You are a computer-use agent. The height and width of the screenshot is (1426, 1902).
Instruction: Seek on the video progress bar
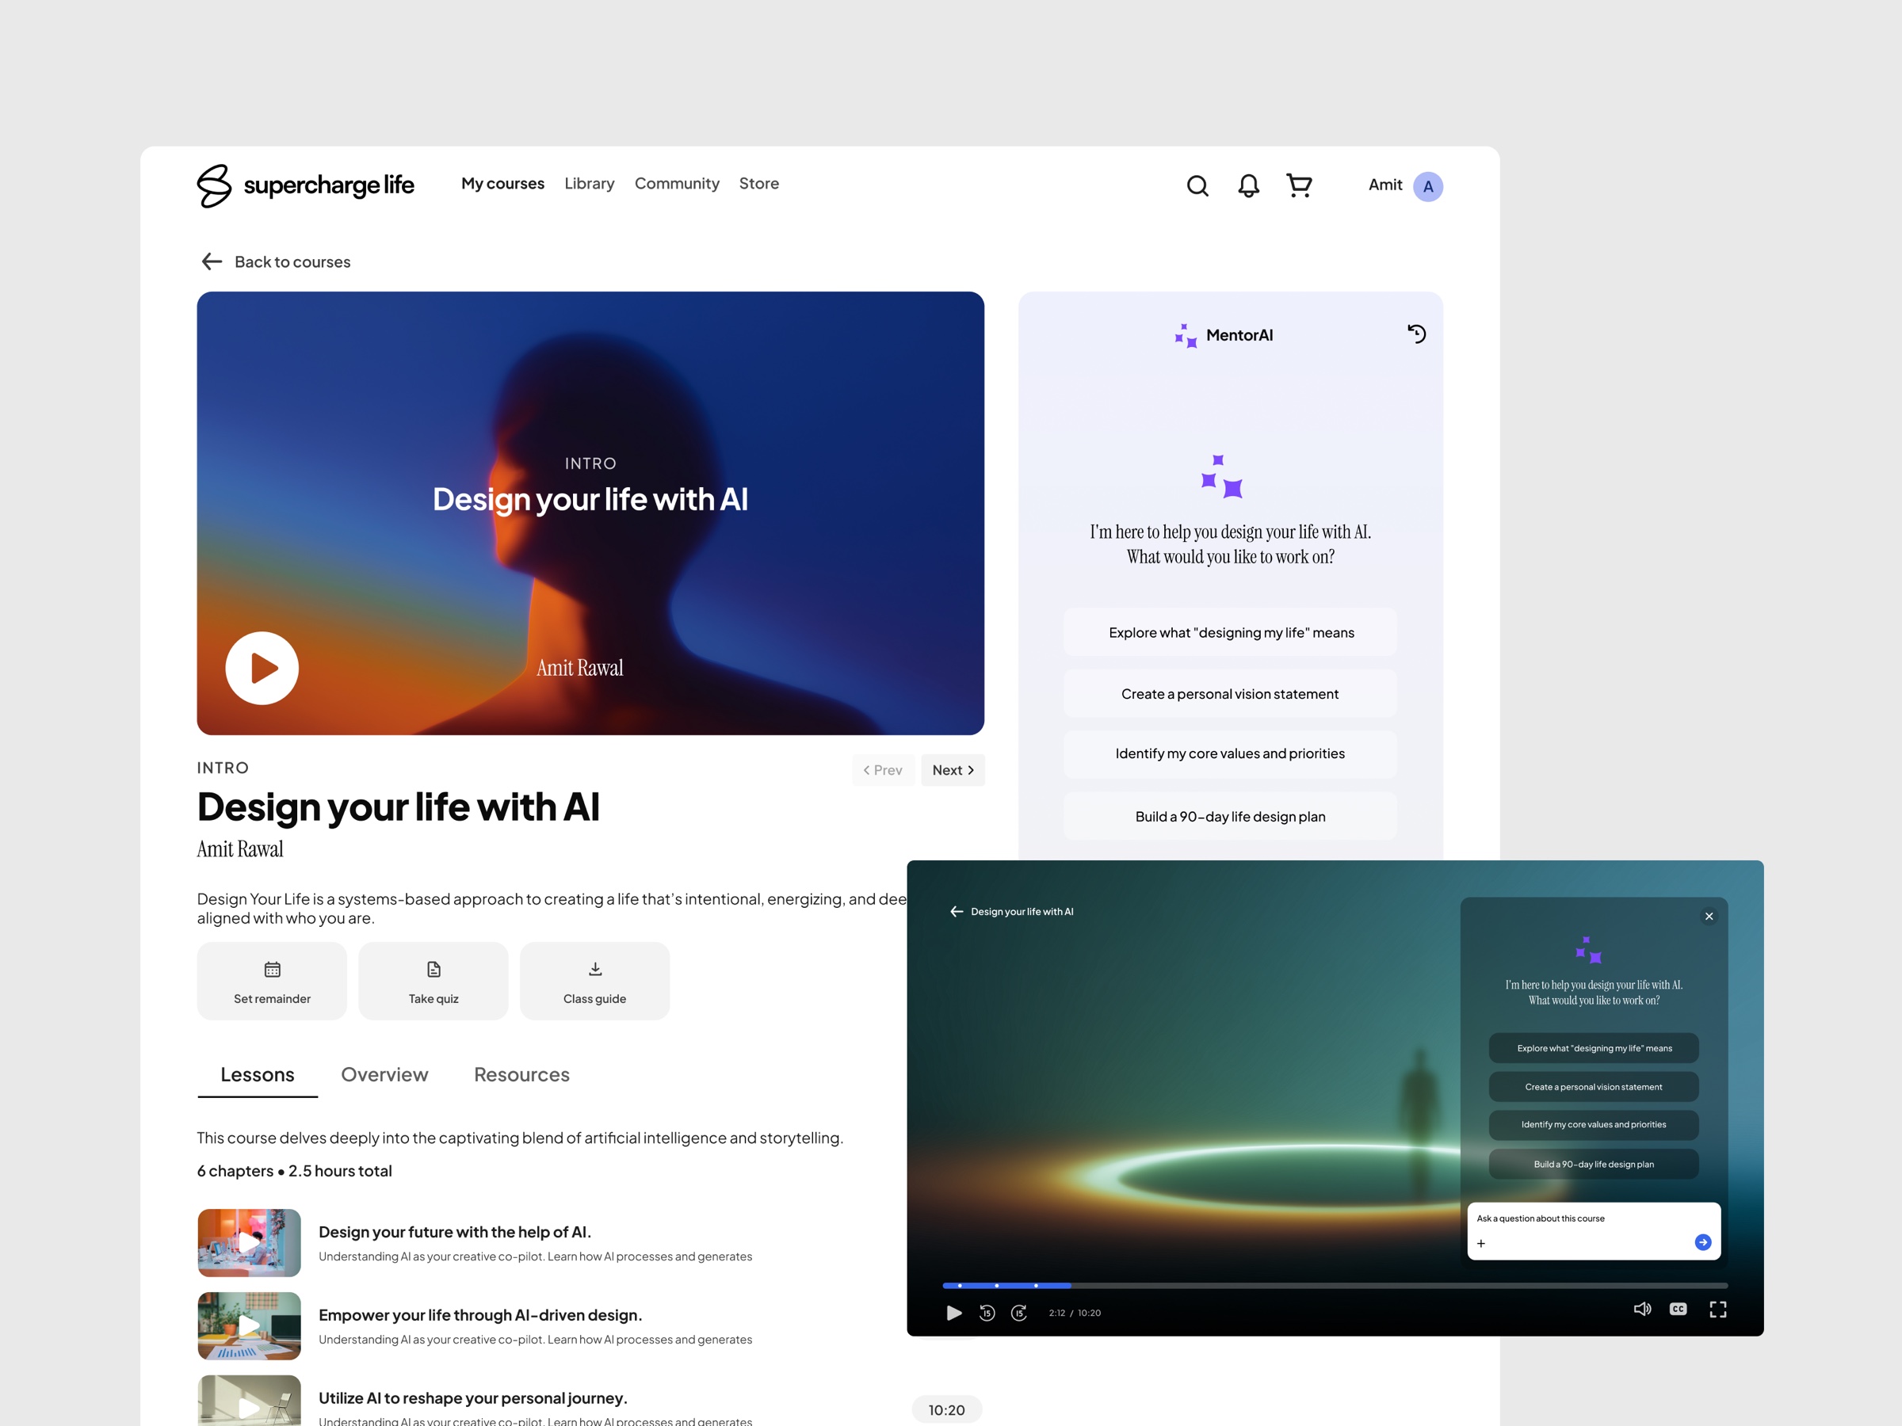click(1335, 1286)
